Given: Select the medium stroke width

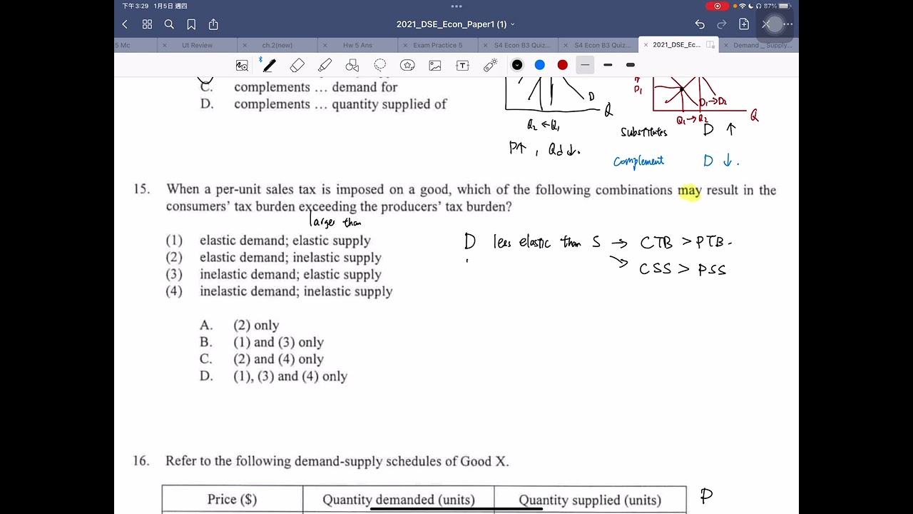Looking at the screenshot, I should (x=608, y=65).
